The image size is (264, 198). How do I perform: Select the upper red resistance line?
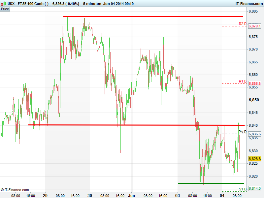coord(153,16)
